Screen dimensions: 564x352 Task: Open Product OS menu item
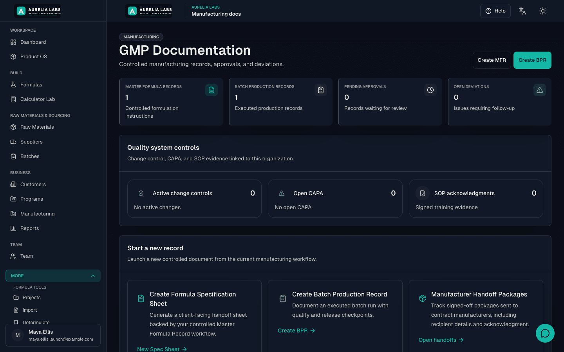coord(53,57)
